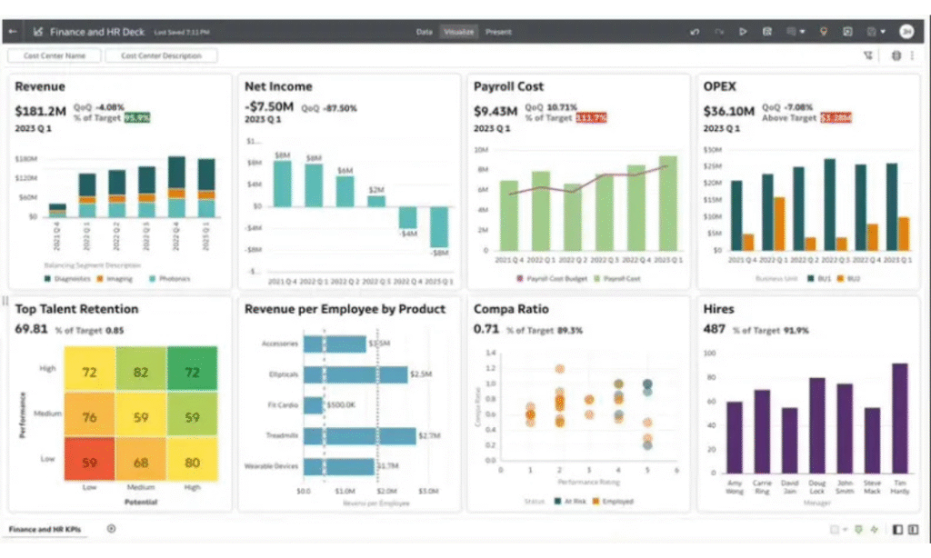Expand the save options dropdown arrow
The image size is (931, 558).
click(883, 32)
